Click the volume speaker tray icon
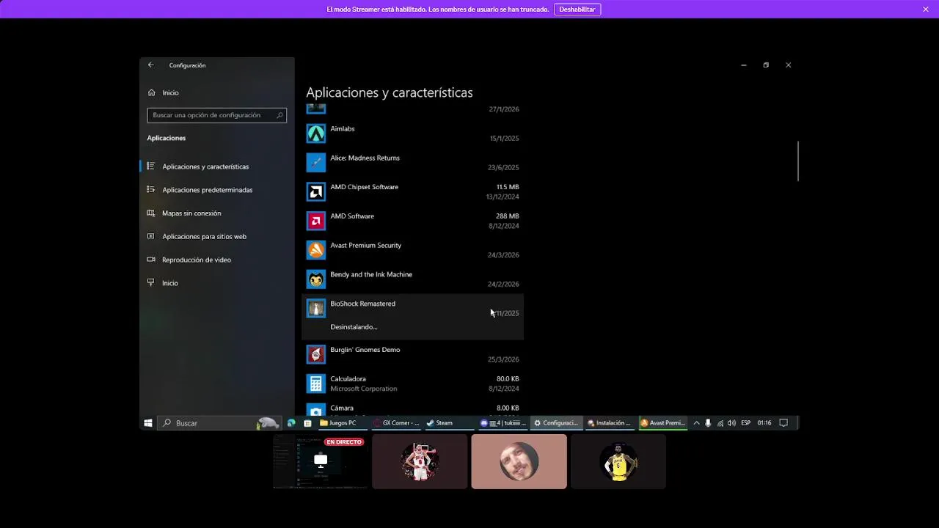The height and width of the screenshot is (528, 939). (x=731, y=423)
